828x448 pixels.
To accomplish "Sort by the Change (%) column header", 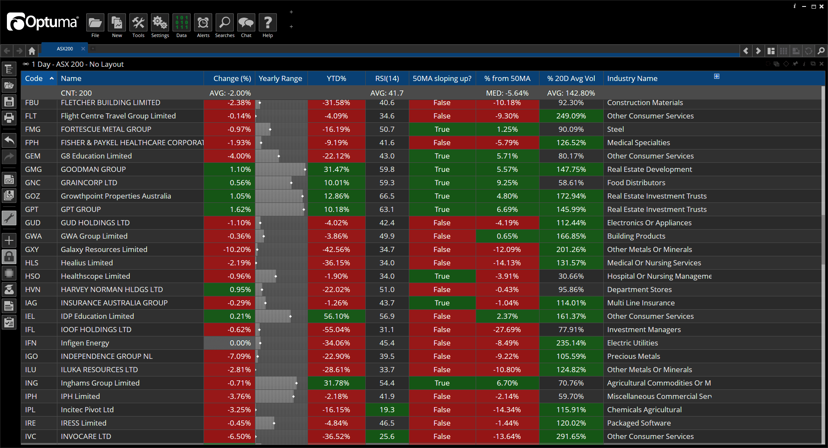I will coord(229,78).
